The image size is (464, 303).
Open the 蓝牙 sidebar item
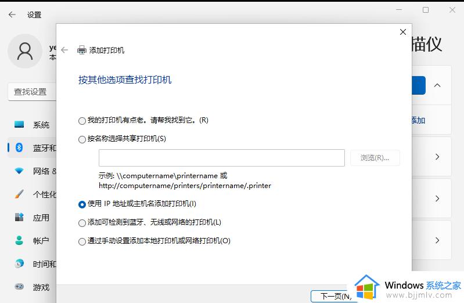[32, 147]
